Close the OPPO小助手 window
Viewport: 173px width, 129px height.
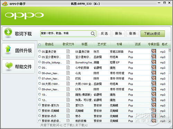[169, 3]
